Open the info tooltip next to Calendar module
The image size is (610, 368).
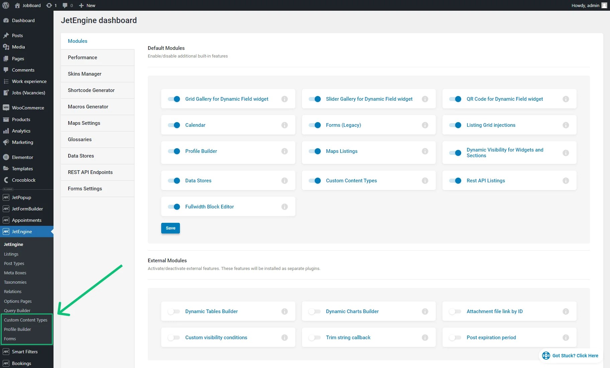point(285,125)
